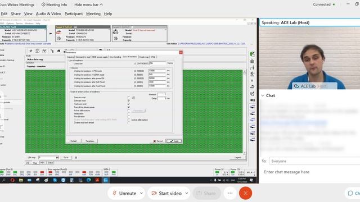Open File Explorer from the taskbar

coord(21,180)
